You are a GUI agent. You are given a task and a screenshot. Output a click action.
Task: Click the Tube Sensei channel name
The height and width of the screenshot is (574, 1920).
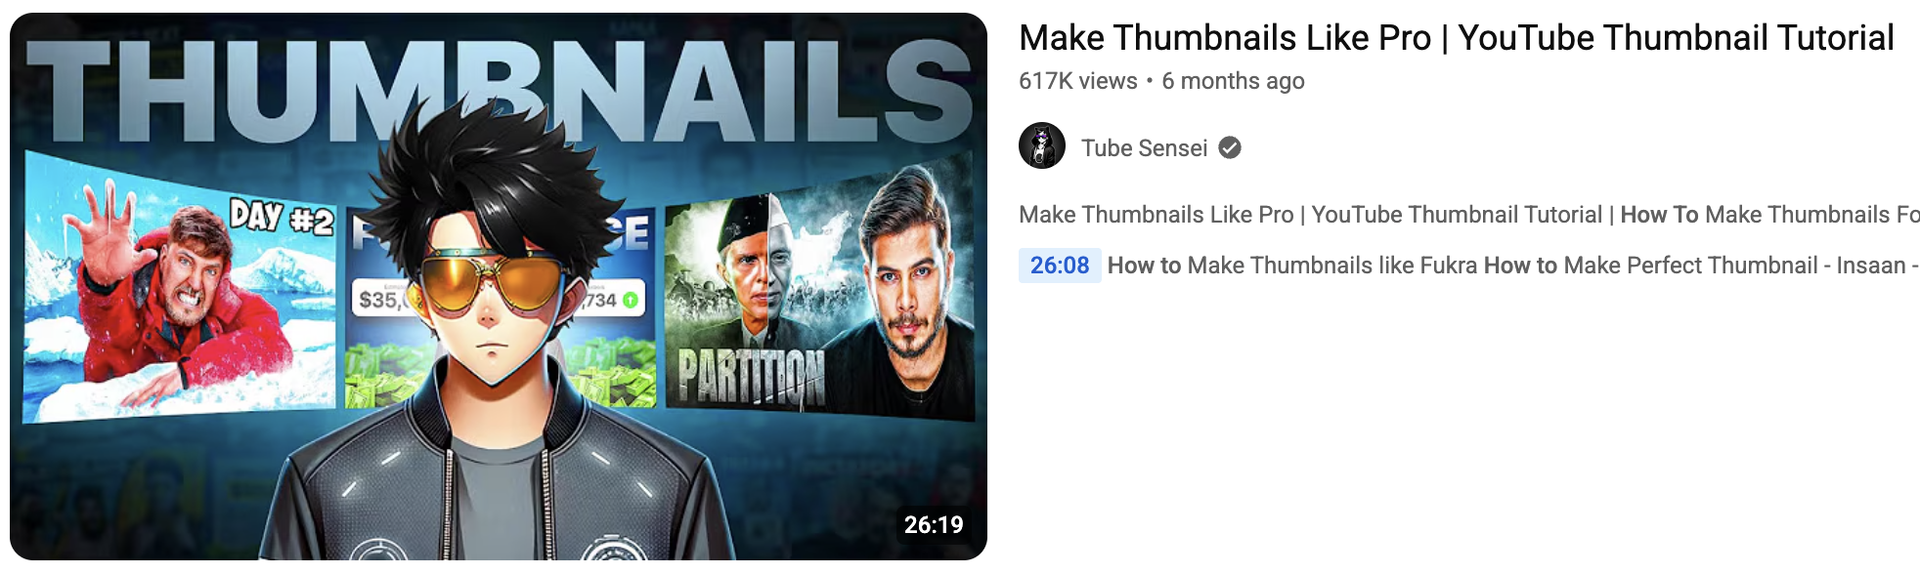pyautogui.click(x=1144, y=147)
